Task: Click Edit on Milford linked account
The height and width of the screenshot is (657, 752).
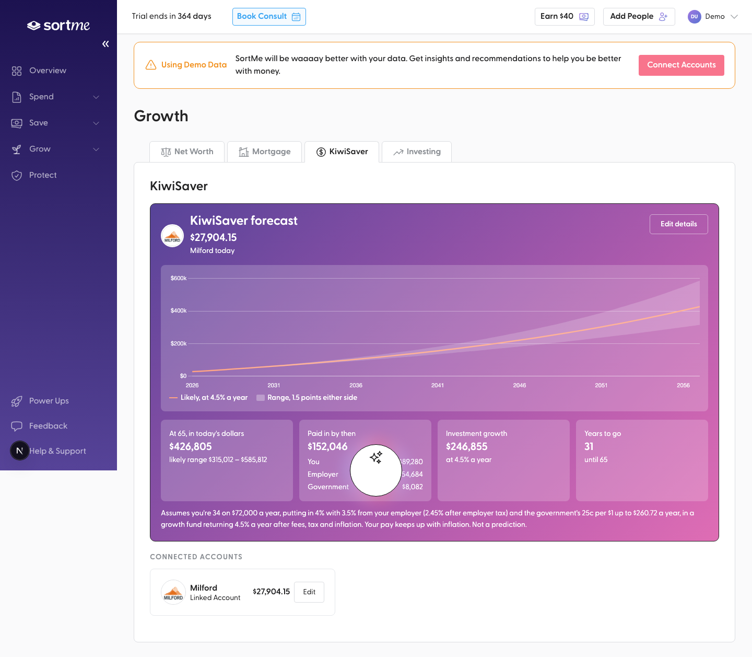Action: point(309,592)
